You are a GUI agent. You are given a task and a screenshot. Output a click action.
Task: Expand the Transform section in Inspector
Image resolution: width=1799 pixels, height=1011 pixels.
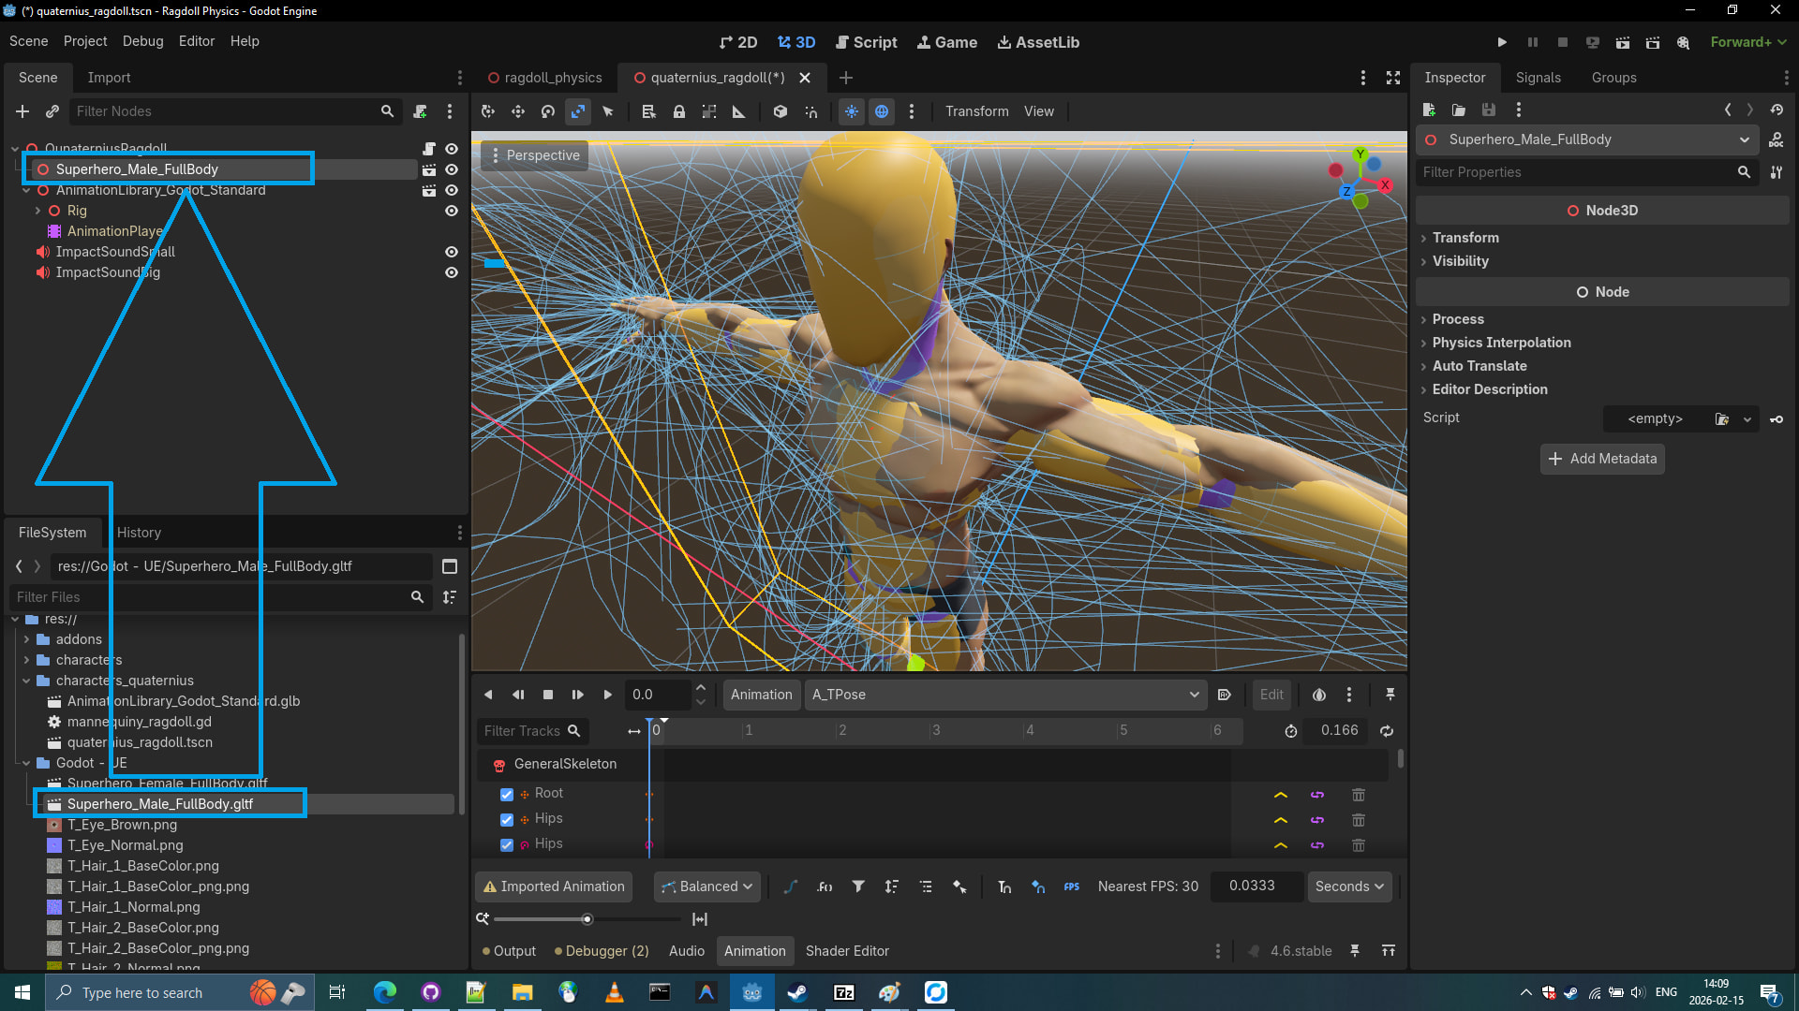coord(1465,238)
